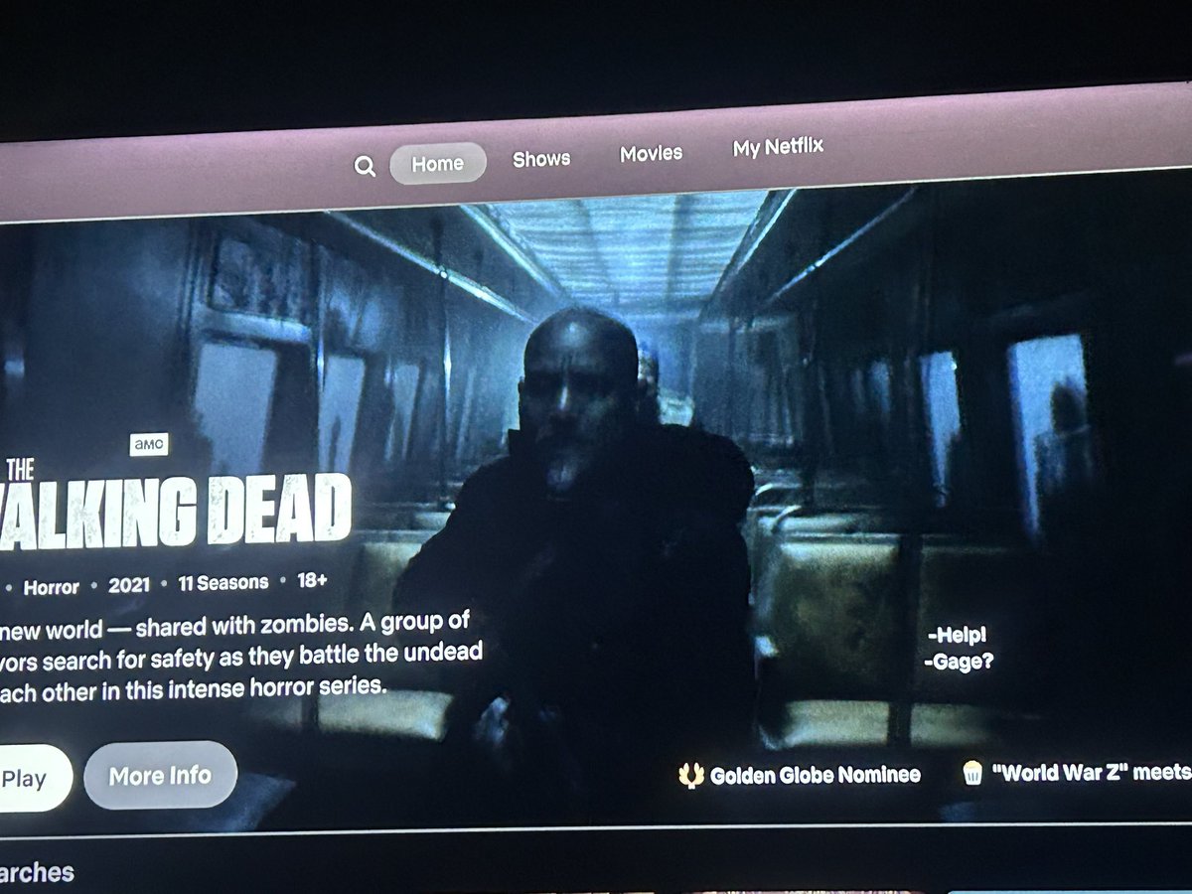The width and height of the screenshot is (1192, 894).
Task: Open the Netflix search magnifier icon
Action: [x=365, y=167]
